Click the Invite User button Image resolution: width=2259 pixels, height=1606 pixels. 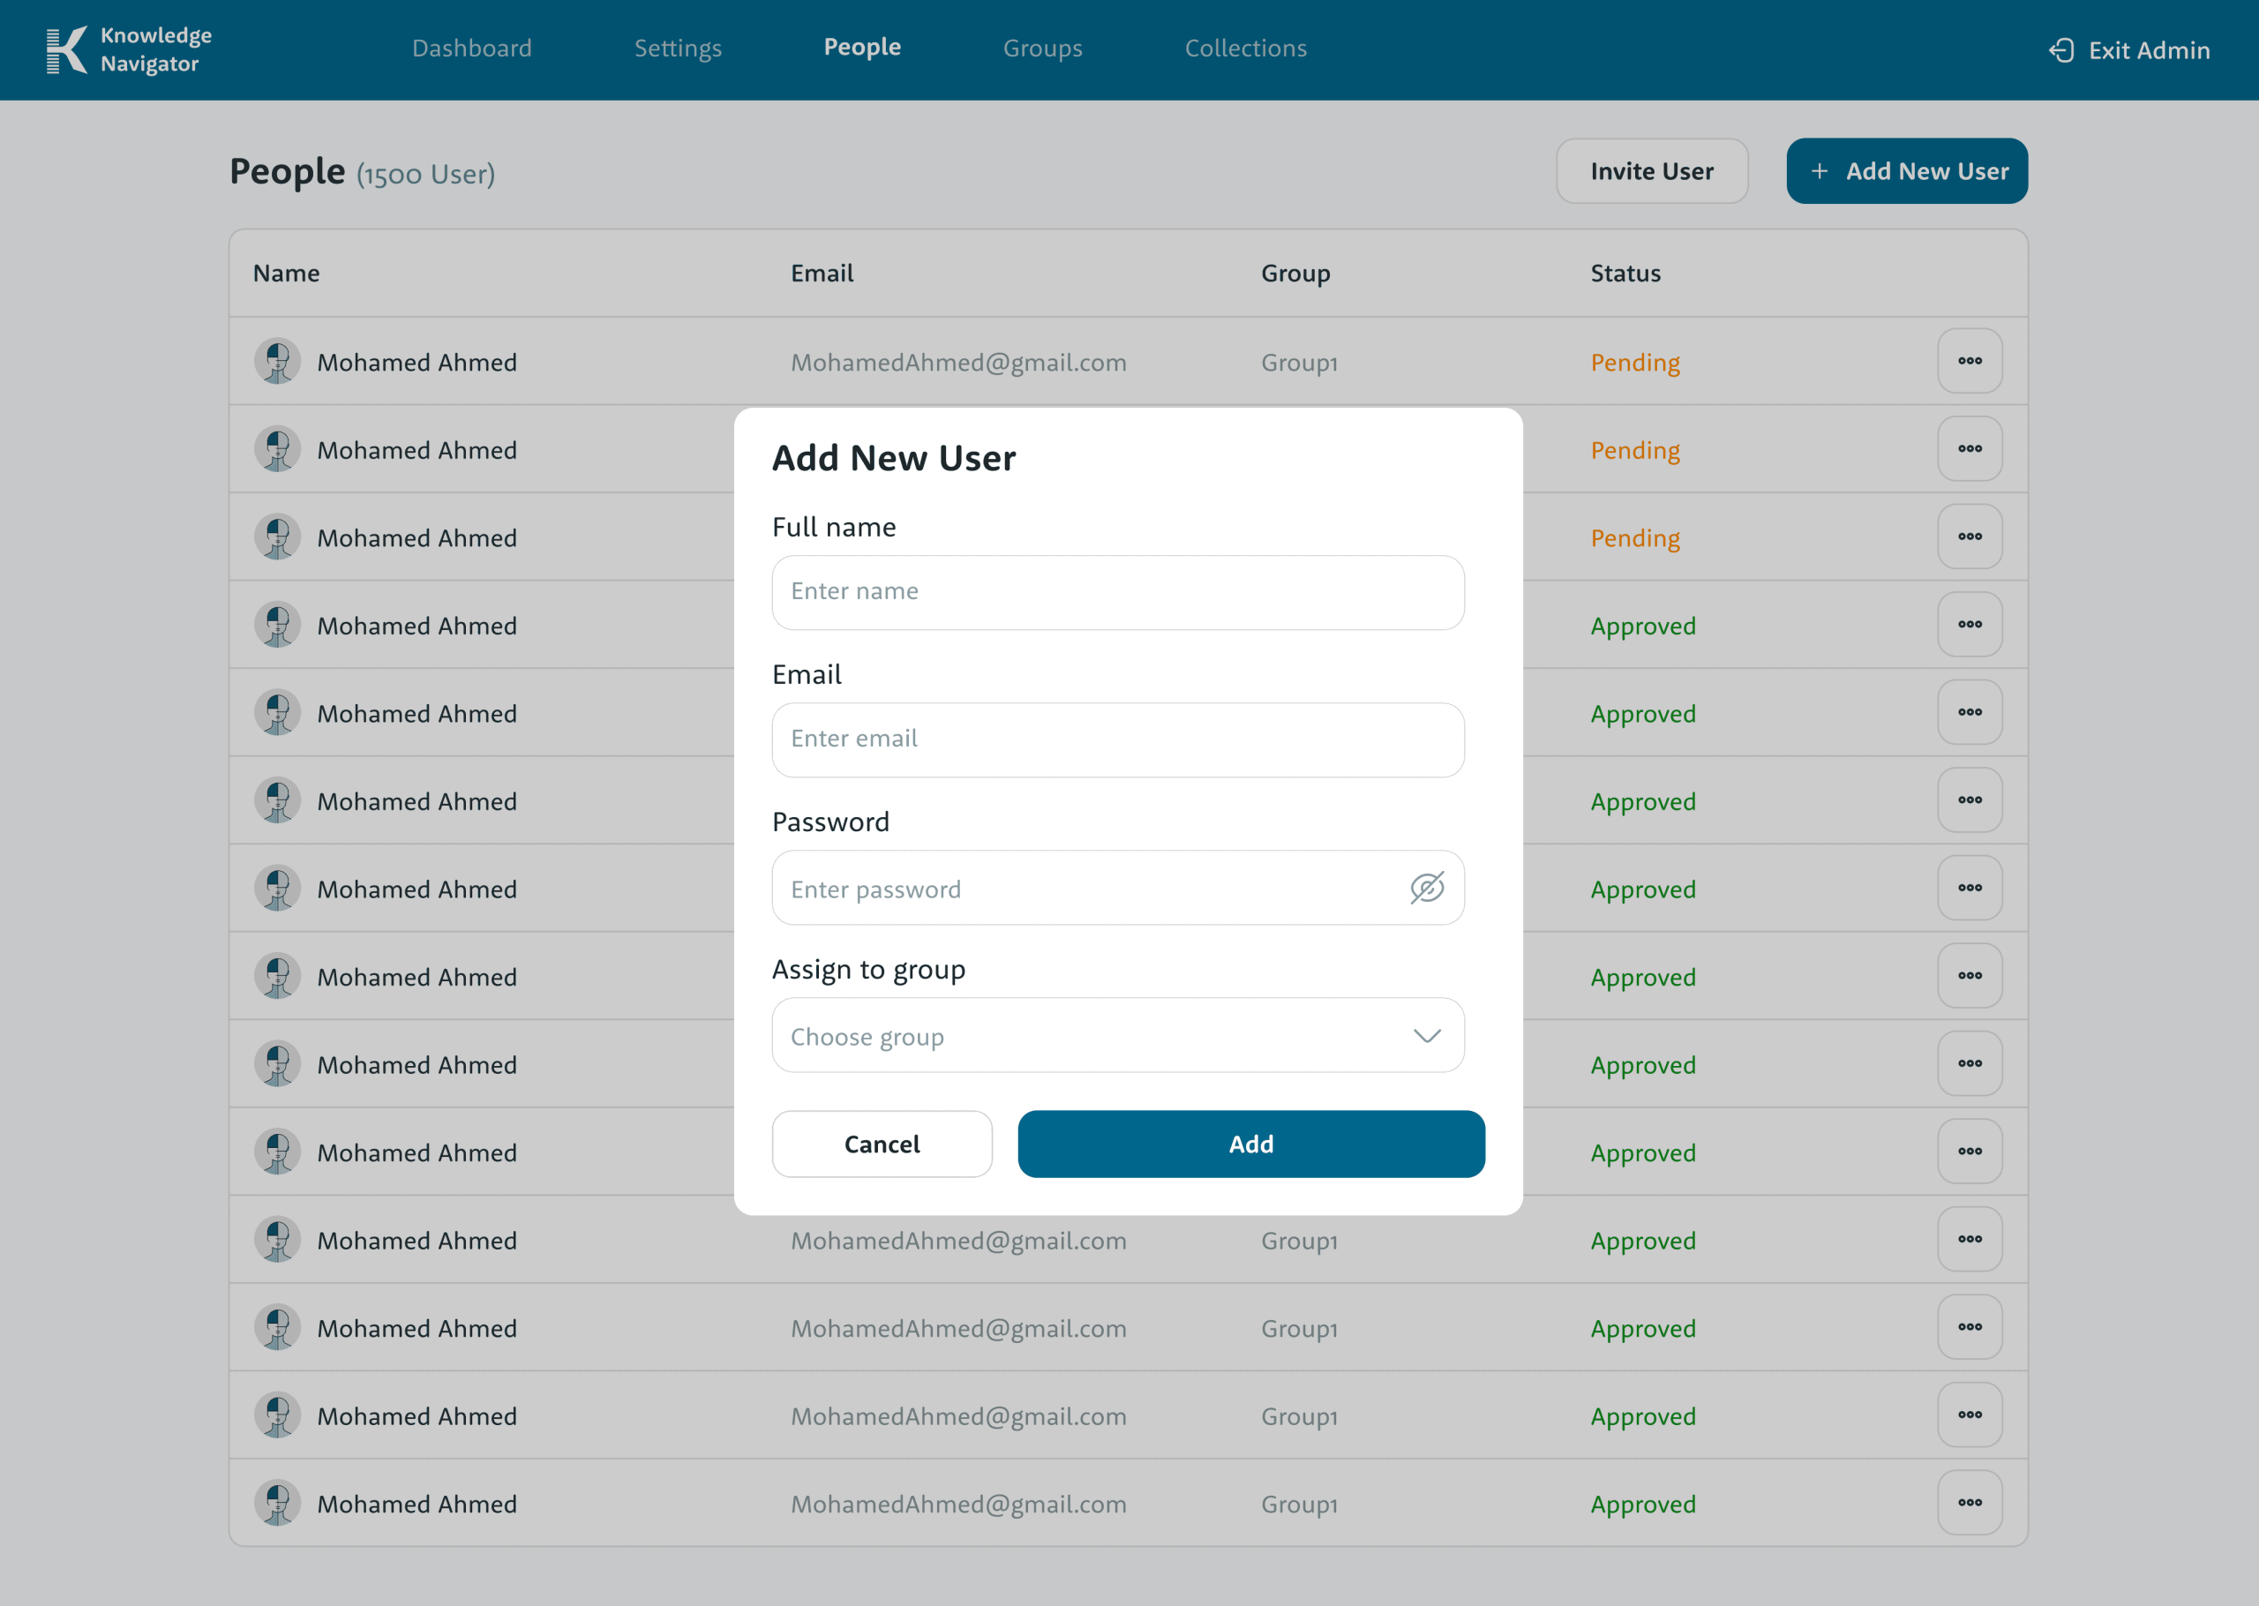pos(1651,171)
